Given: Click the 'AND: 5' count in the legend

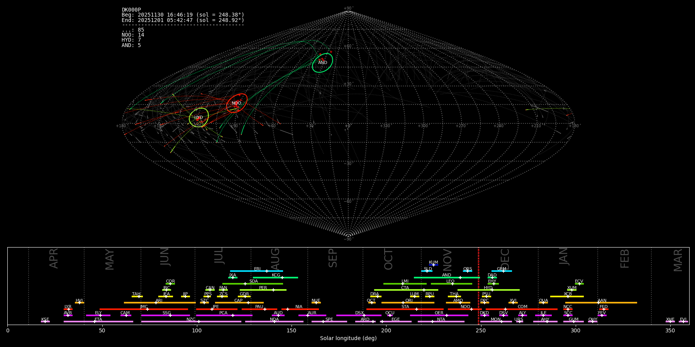Looking at the screenshot, I should pyautogui.click(x=131, y=45).
